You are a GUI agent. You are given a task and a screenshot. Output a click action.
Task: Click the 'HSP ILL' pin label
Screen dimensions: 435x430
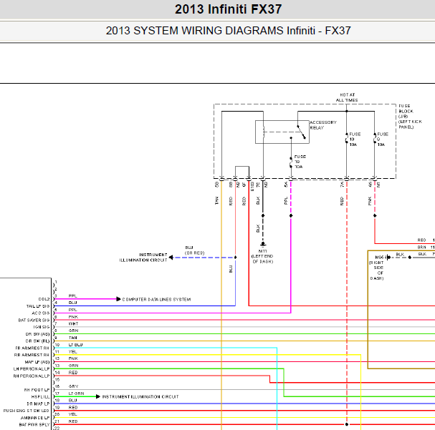click(x=41, y=397)
